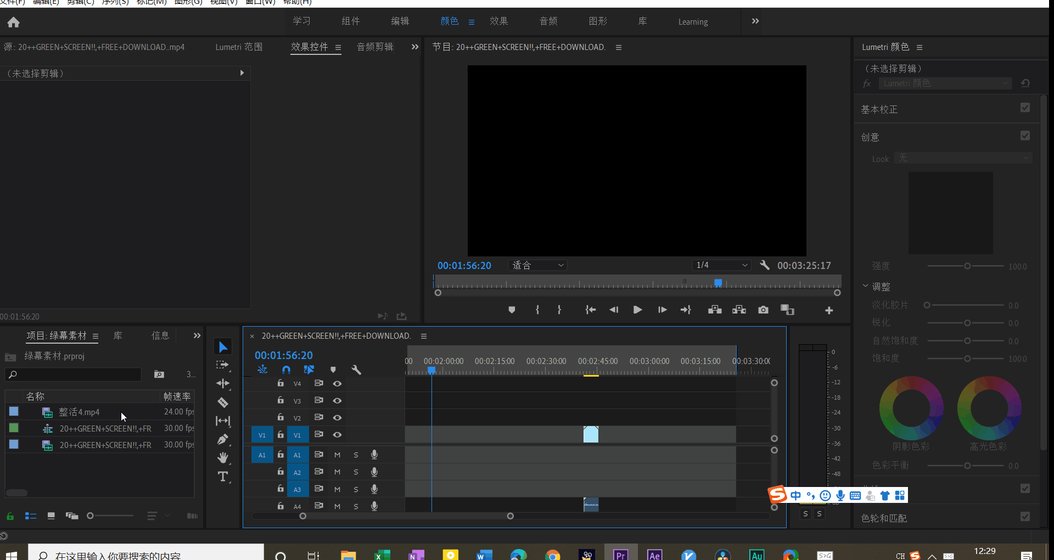Open the 适合 zoom level dropdown
The height and width of the screenshot is (560, 1054).
pos(537,266)
